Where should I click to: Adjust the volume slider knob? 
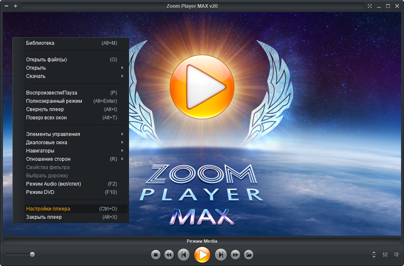pos(32,254)
